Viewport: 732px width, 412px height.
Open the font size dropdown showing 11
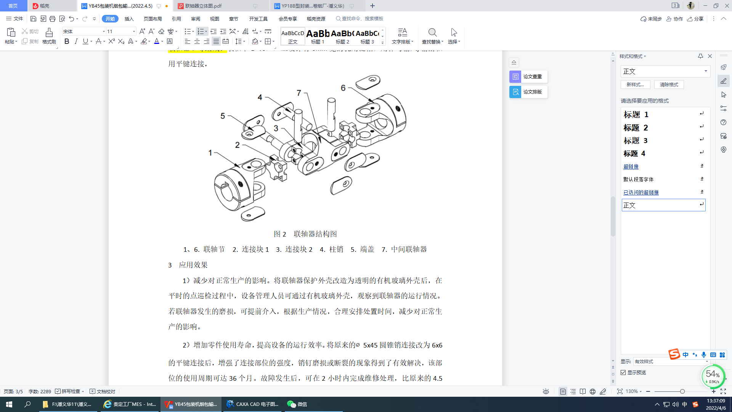(x=133, y=31)
